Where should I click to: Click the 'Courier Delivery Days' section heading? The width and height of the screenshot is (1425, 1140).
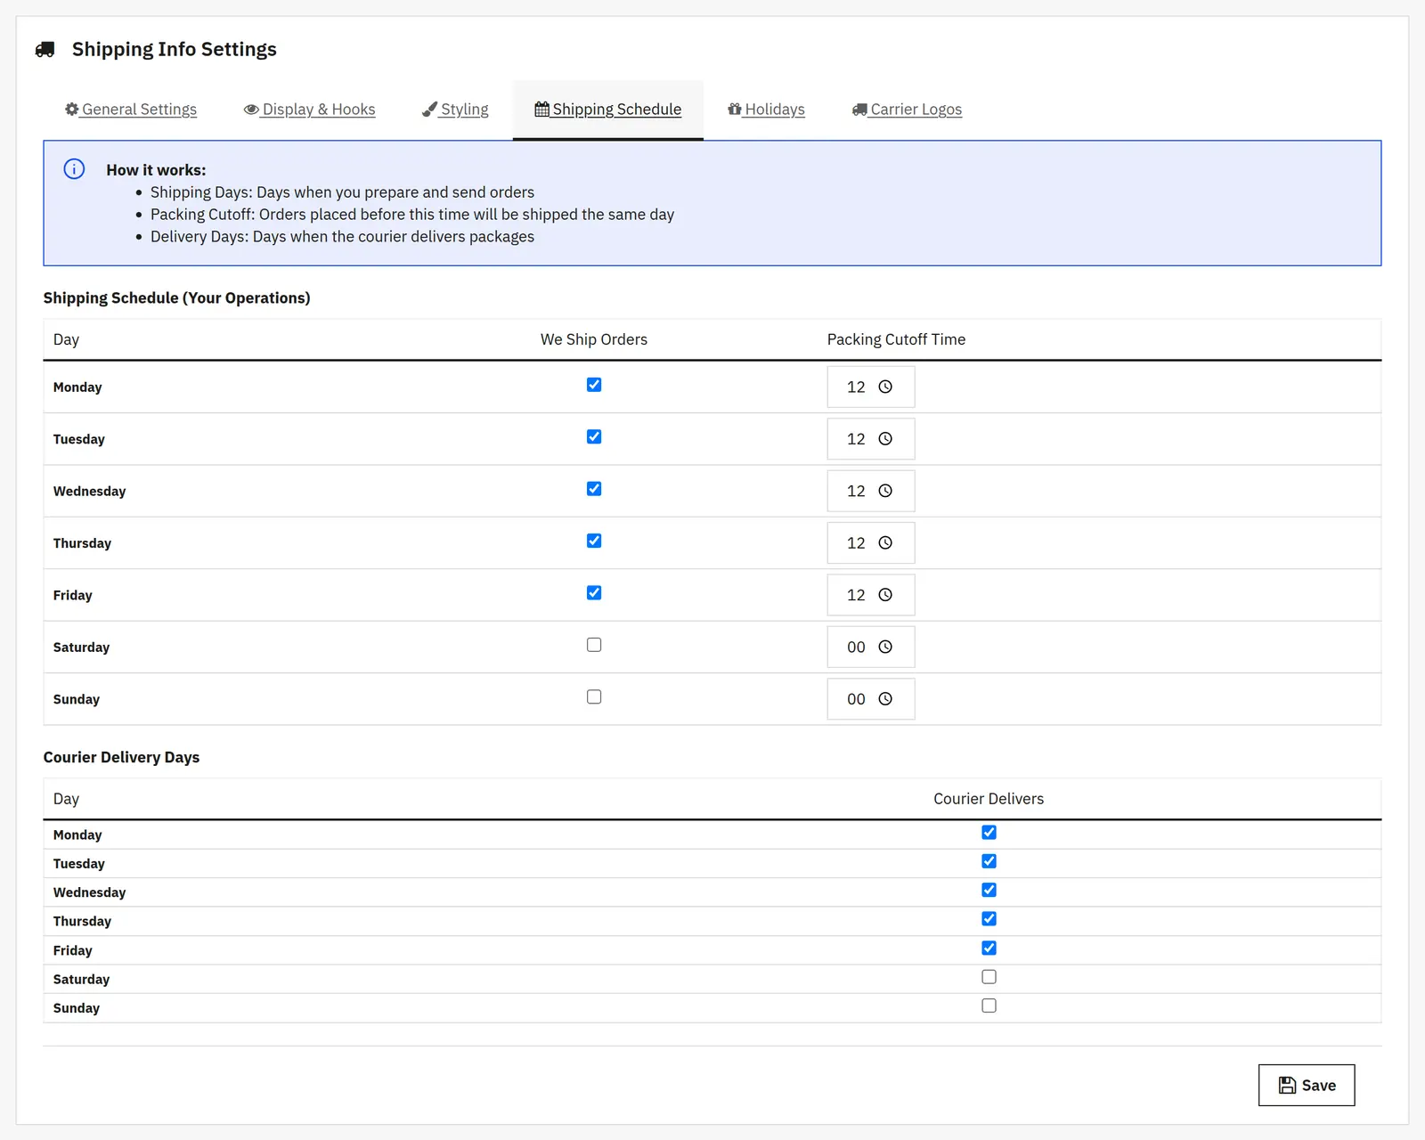121,757
